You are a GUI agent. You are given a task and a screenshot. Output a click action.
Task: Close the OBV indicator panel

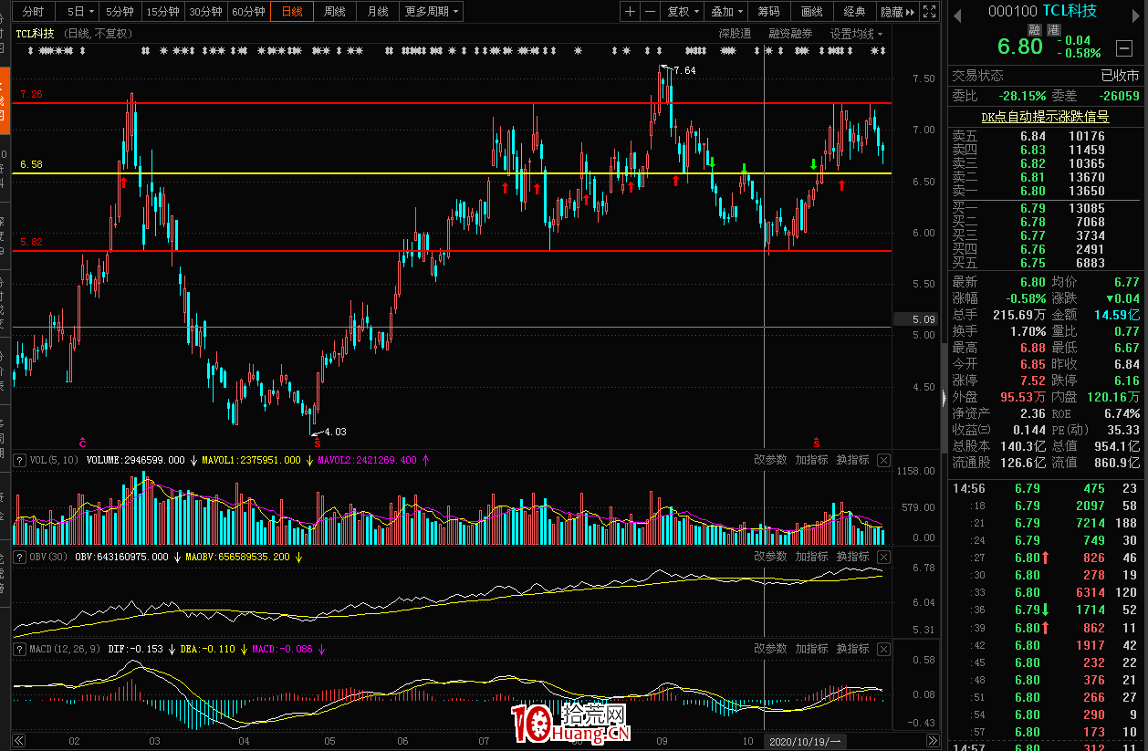click(x=883, y=557)
